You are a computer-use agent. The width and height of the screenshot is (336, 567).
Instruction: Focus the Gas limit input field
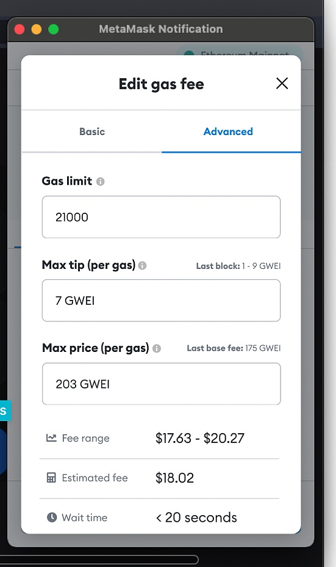pos(161,217)
